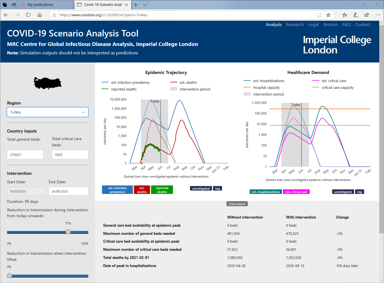Click the 77% transmission reduction slider handle
384x283 pixels.
(68, 232)
